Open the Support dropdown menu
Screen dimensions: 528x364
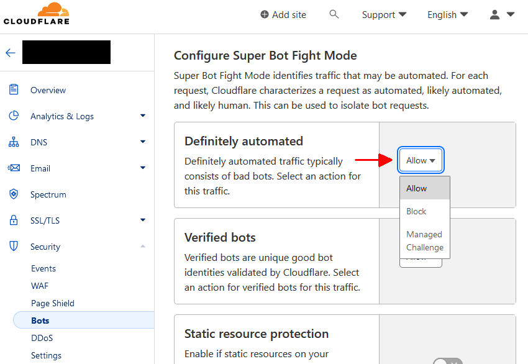[x=385, y=15]
